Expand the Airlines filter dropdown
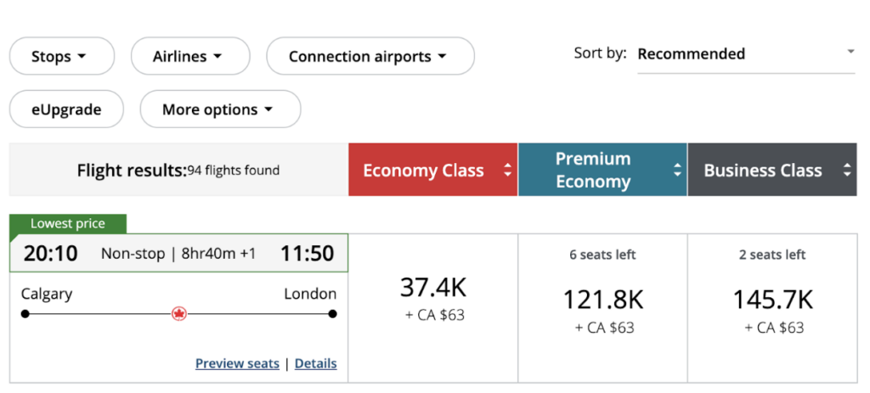The image size is (870, 393). click(189, 56)
